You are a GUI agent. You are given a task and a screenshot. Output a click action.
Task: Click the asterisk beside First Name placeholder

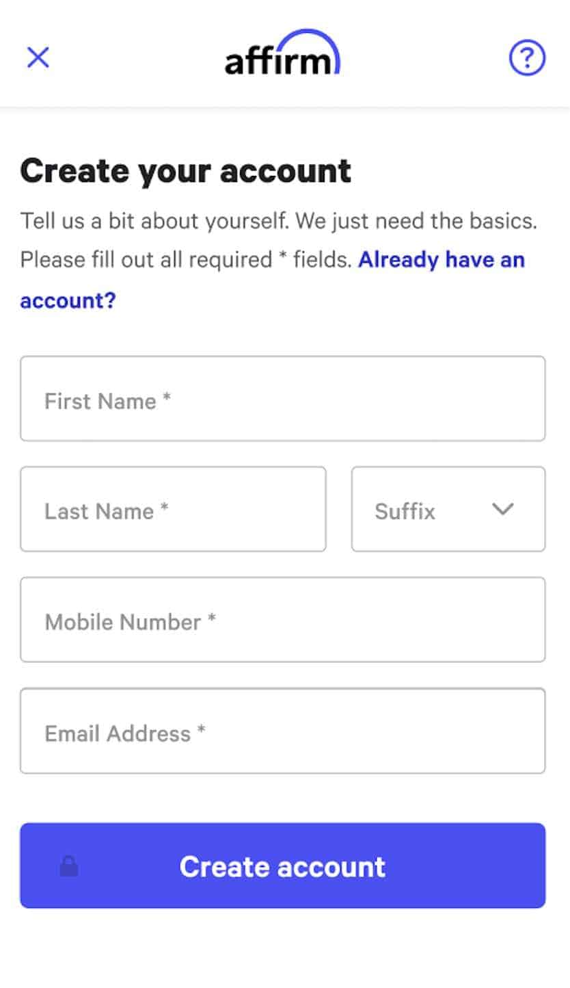(x=166, y=399)
